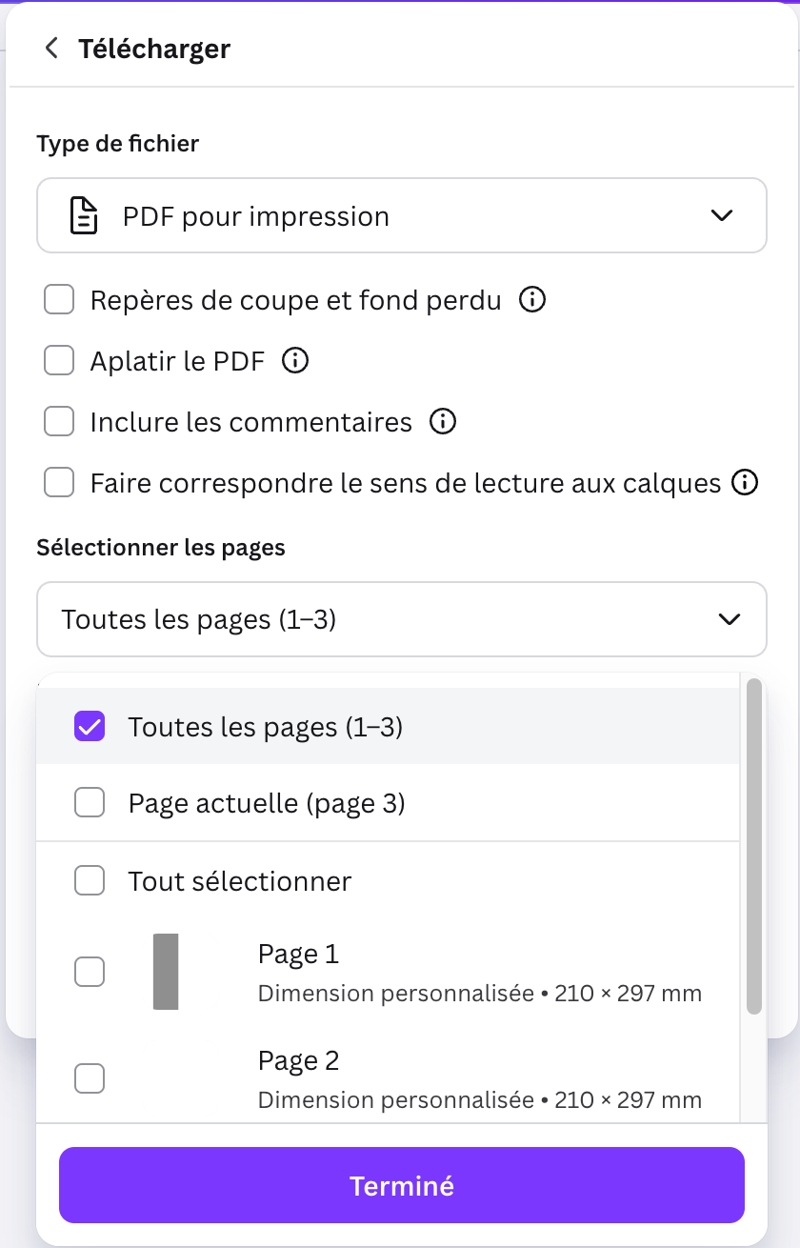This screenshot has width=800, height=1248.
Task: Select Page actuelle (page 3) option
Action: click(x=90, y=804)
